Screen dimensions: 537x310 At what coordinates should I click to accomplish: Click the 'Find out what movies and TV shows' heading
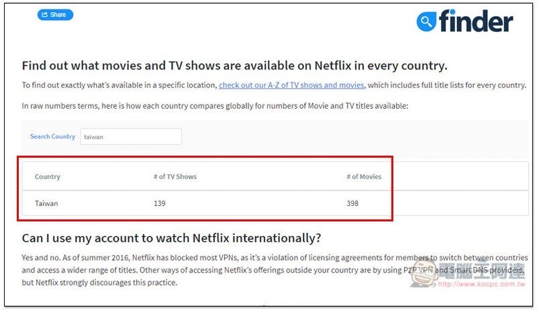[x=234, y=66]
